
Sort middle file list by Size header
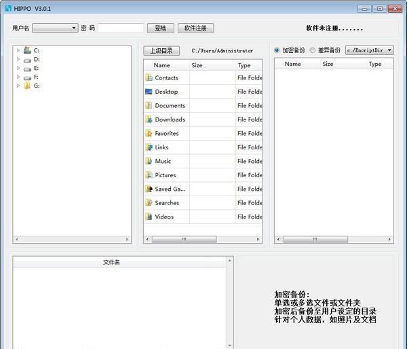click(x=197, y=65)
